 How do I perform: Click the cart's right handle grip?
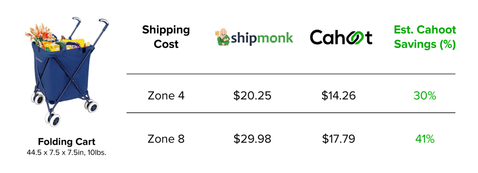pyautogui.click(x=103, y=21)
